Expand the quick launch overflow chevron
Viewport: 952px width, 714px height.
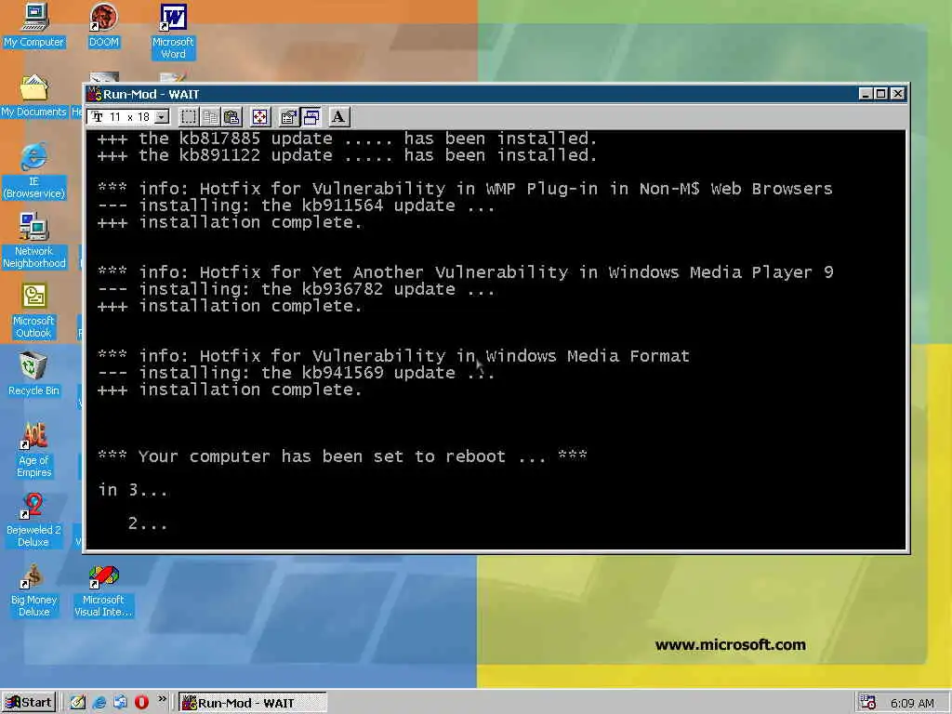coord(162,699)
